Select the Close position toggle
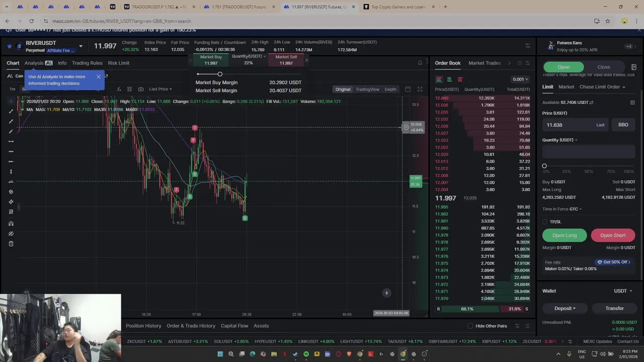This screenshot has height=362, width=644. pyautogui.click(x=604, y=67)
